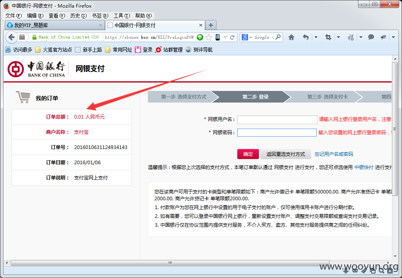
Task: Click the tab history icon beside back button
Action: [22, 37]
